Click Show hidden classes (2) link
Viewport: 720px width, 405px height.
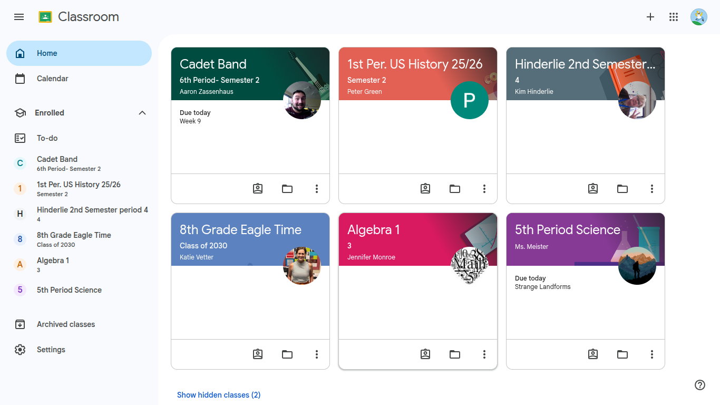pyautogui.click(x=219, y=395)
